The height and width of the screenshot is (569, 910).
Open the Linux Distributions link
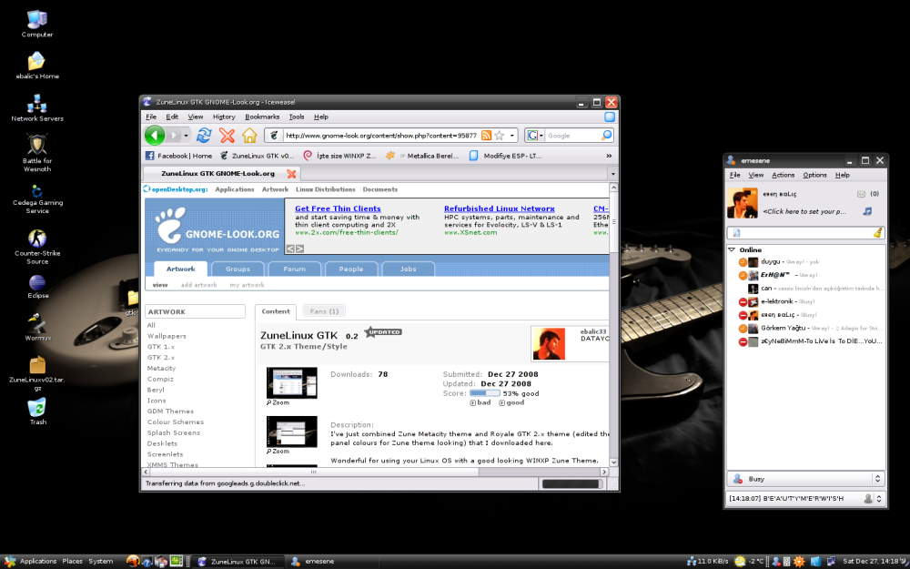tap(326, 189)
